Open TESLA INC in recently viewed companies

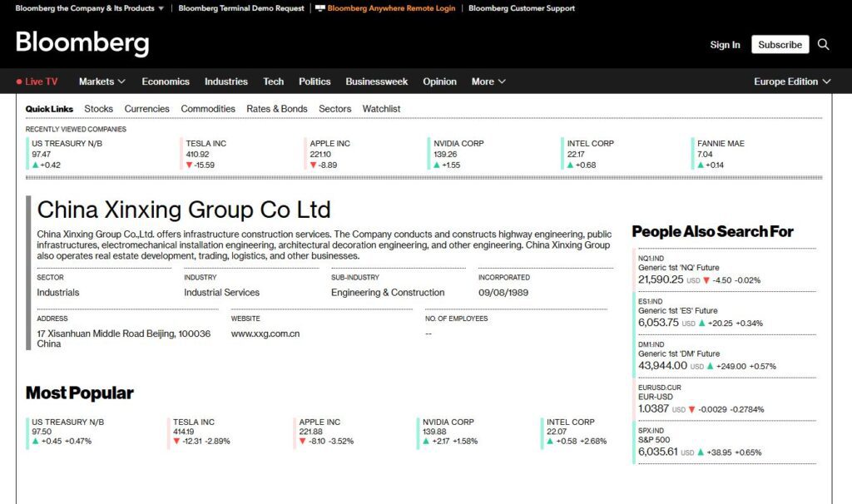[206, 144]
